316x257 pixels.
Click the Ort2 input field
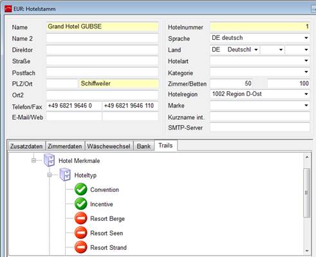102,95
